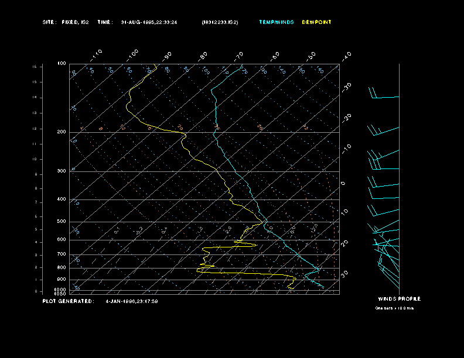Click the -90 isotherm label
The width and height of the screenshot is (464, 358).
pos(167,56)
